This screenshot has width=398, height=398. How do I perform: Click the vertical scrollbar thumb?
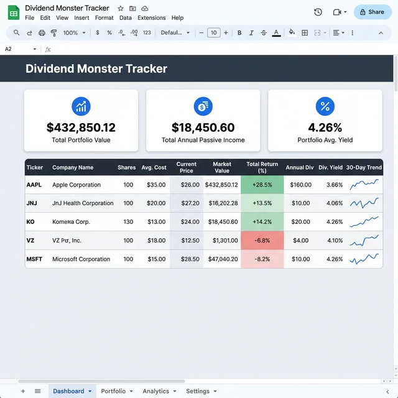[x=396, y=73]
